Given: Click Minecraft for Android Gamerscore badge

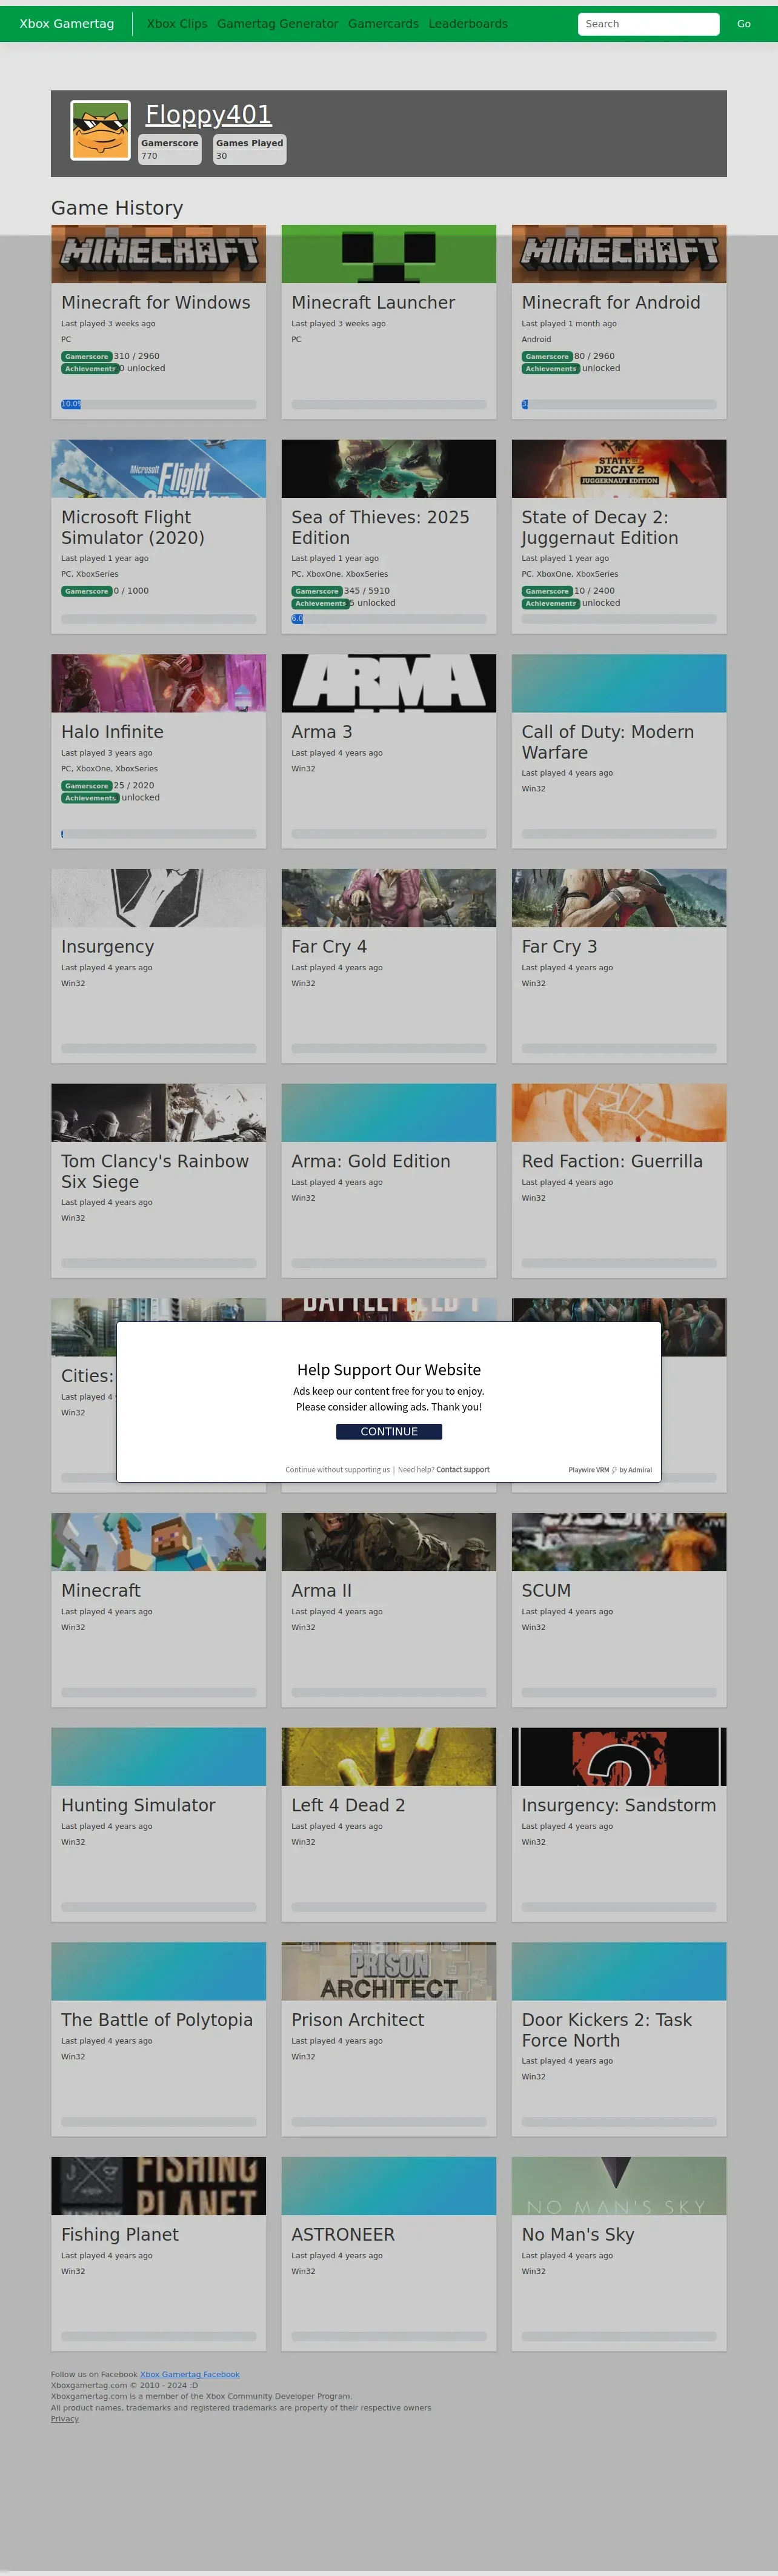Looking at the screenshot, I should coord(547,356).
